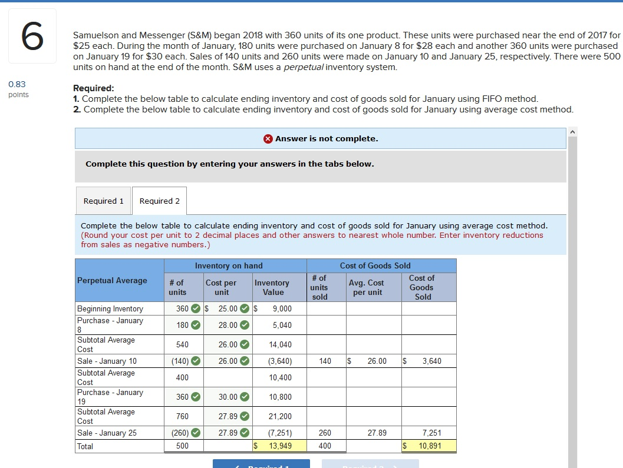Click checkmark beside Subtotal 26.00 cost per unit
The height and width of the screenshot is (468, 623).
(244, 344)
